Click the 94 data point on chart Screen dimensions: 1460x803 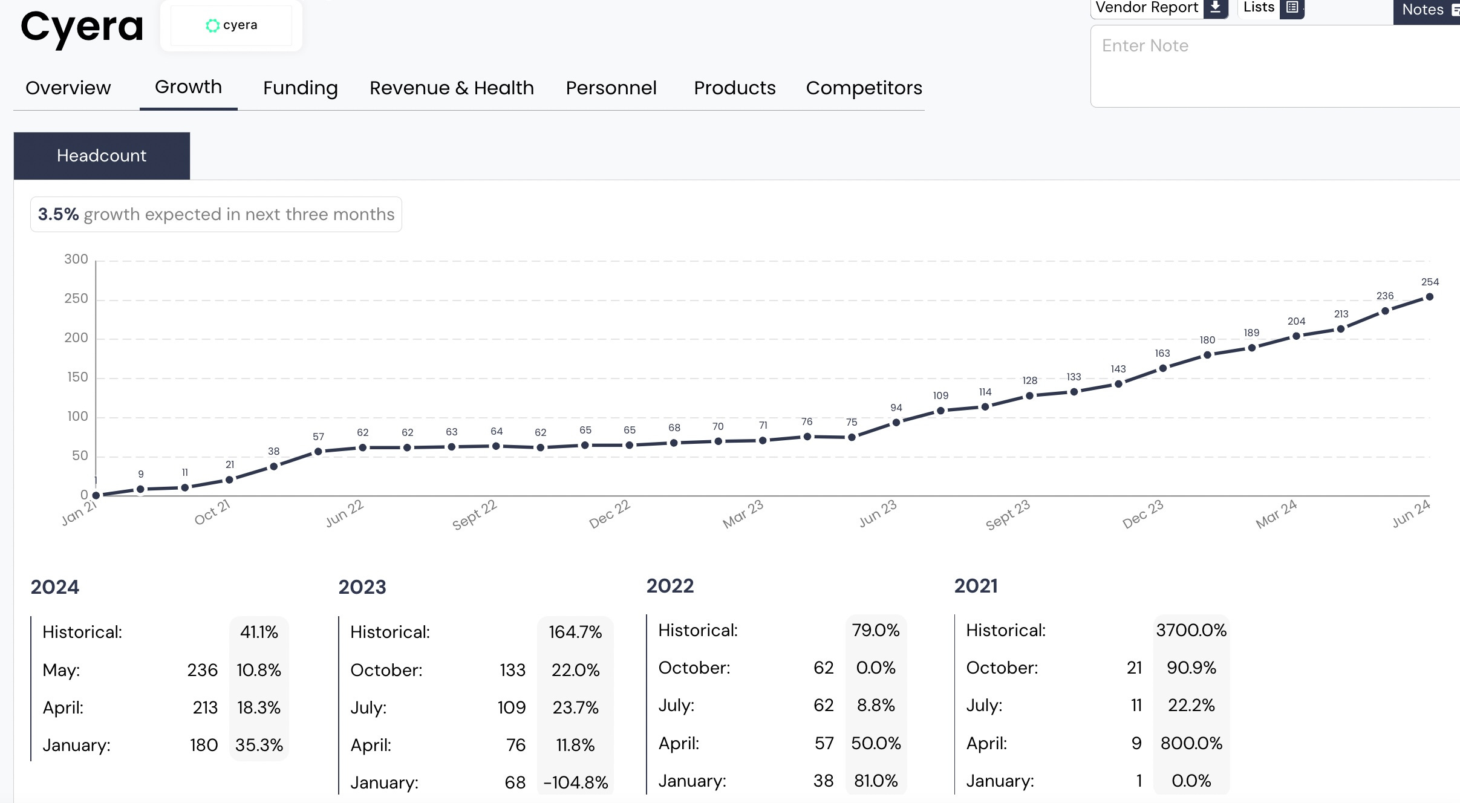click(x=896, y=423)
